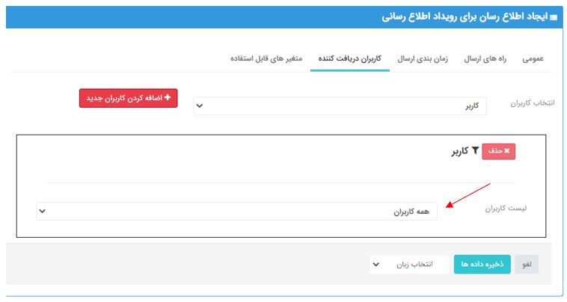Click the chevron arrow of the کاربر dropdown
This screenshot has height=302, width=567.
pos(199,106)
